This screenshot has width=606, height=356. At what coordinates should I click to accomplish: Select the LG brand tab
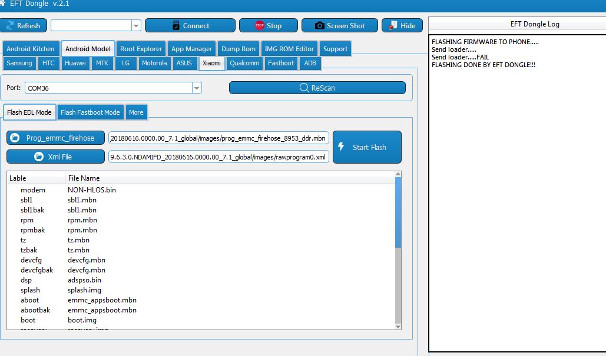tap(125, 63)
